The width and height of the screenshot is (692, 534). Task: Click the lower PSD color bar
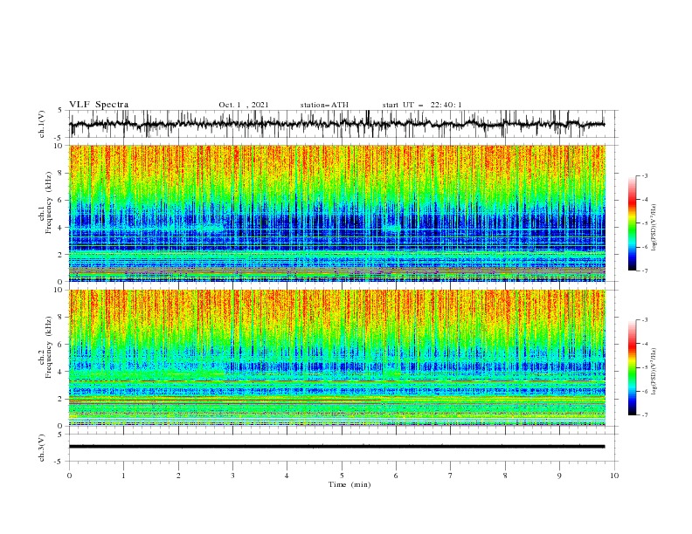(632, 367)
